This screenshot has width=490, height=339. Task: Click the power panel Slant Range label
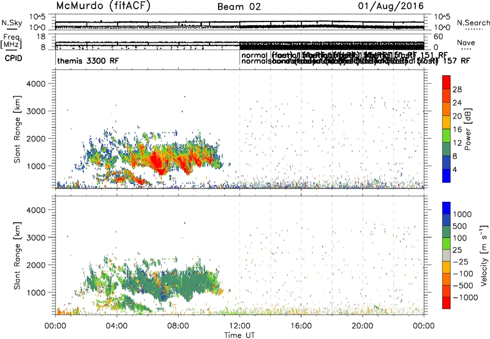(x=18, y=129)
